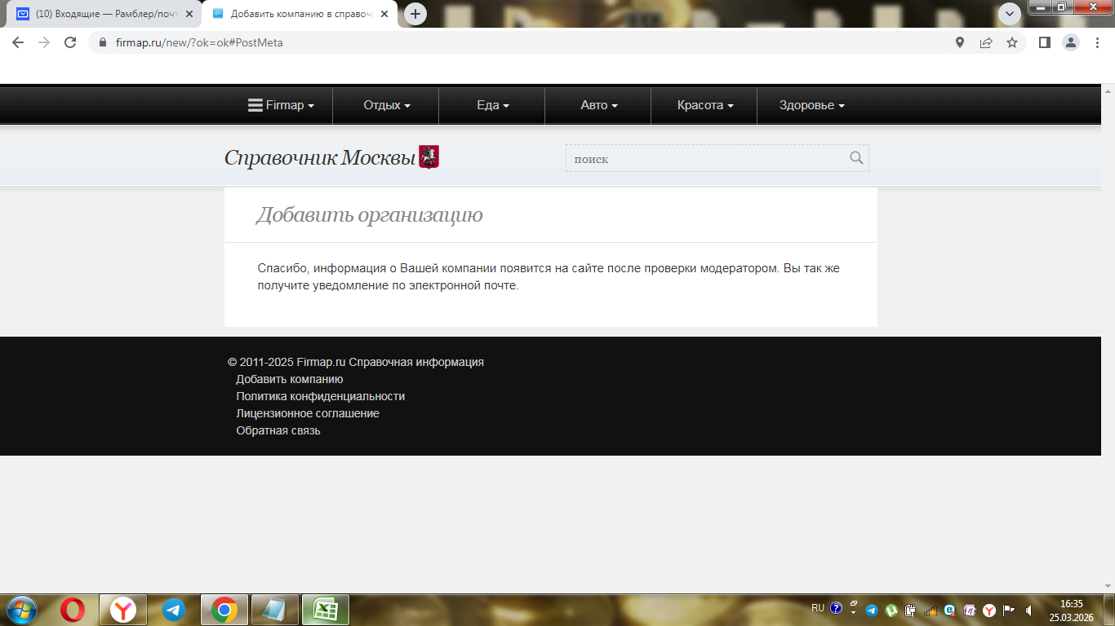Go back to the previous page
The image size is (1115, 626).
click(18, 42)
